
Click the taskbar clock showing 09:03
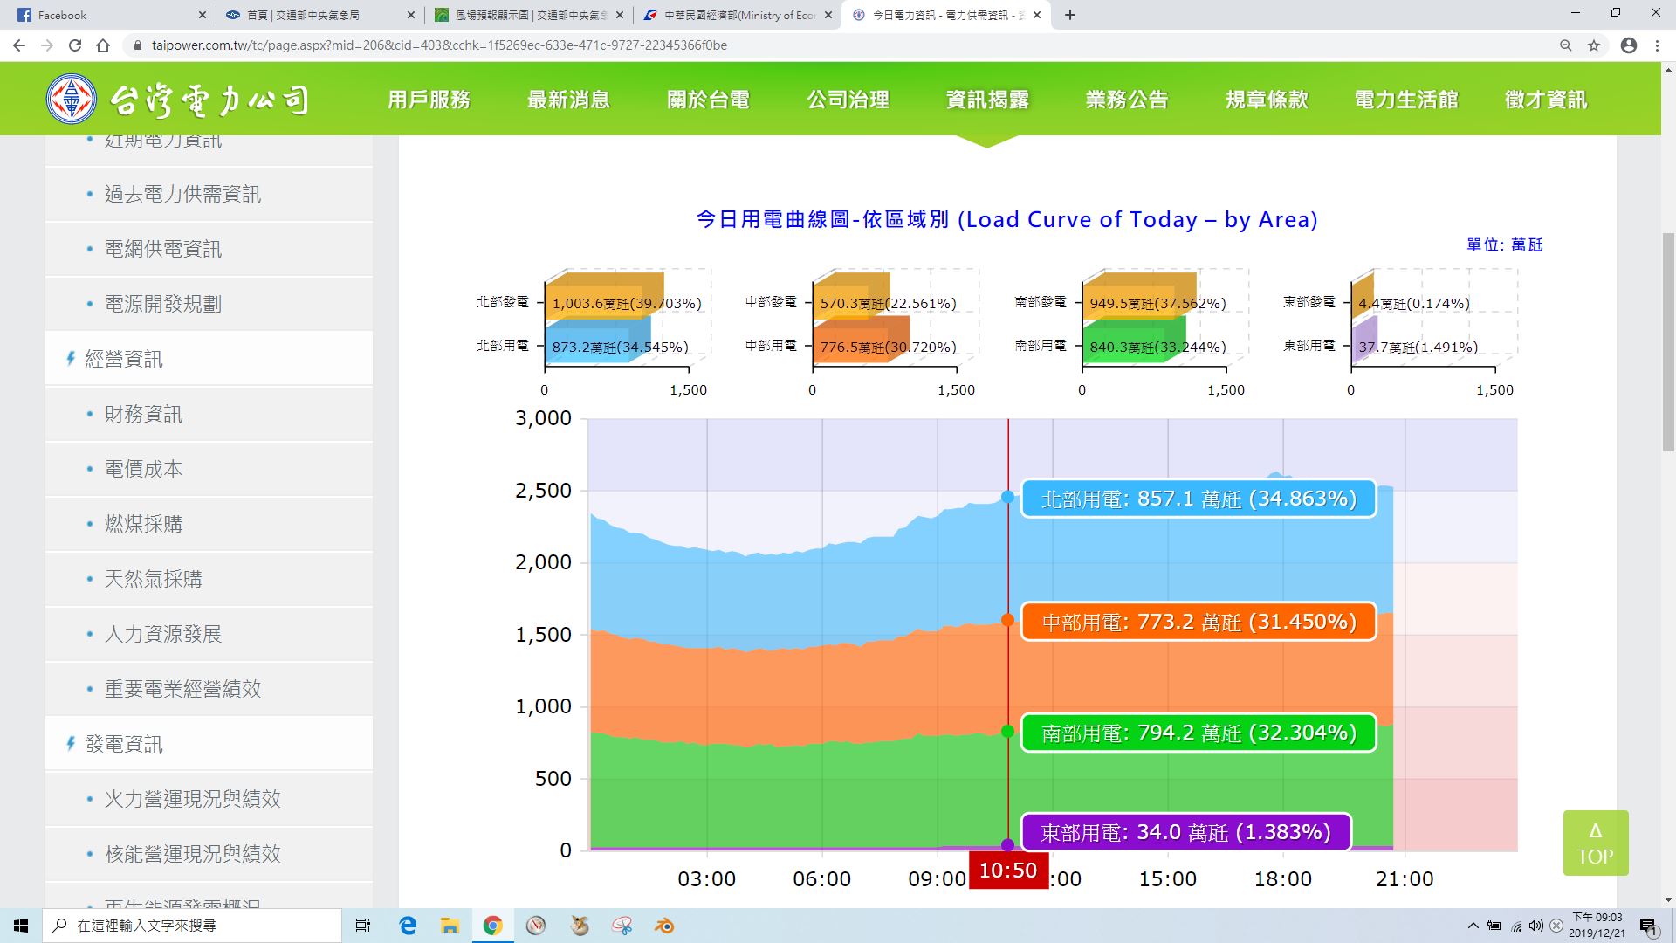point(1597,925)
